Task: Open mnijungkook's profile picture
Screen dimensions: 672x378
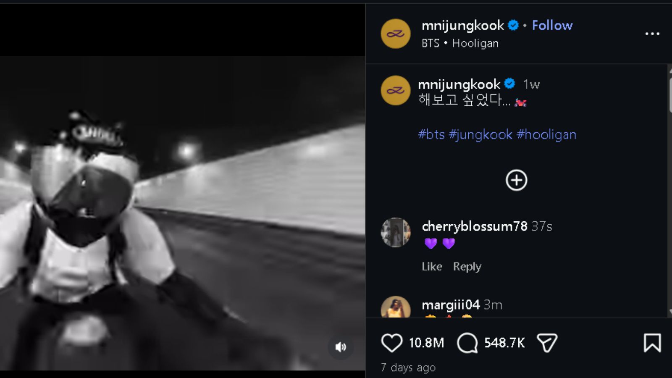Action: (395, 34)
